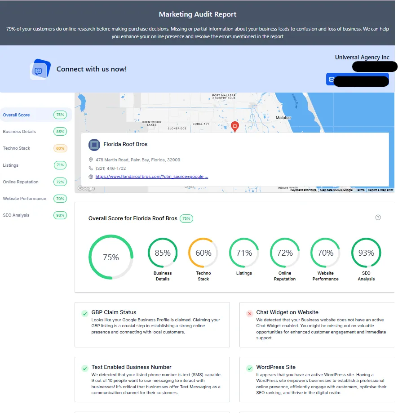Screen dimensions: 398x413
Task: Click the 75% overall score circle gauge
Action: pos(111,257)
